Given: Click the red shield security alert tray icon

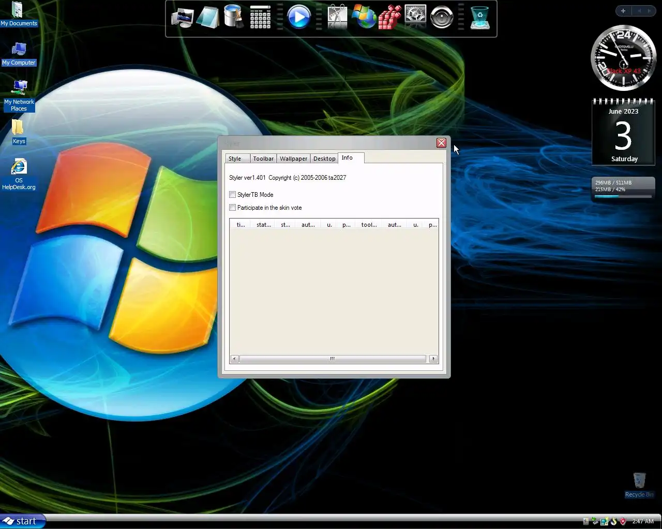Looking at the screenshot, I should (623, 521).
